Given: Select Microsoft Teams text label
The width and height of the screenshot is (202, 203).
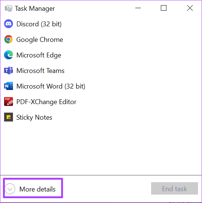Looking at the screenshot, I should (x=40, y=71).
